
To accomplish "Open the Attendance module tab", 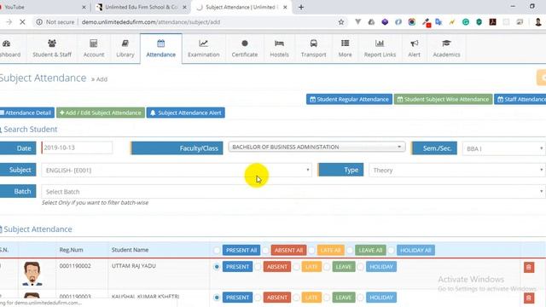I will (x=161, y=49).
